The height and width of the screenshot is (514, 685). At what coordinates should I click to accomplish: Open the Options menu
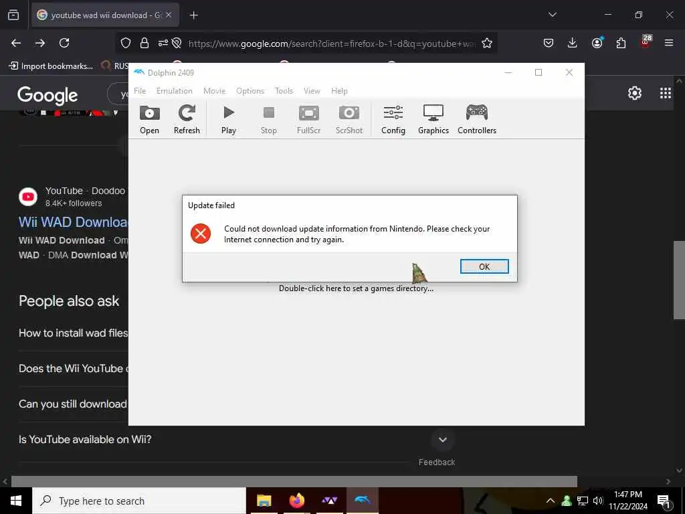250,91
